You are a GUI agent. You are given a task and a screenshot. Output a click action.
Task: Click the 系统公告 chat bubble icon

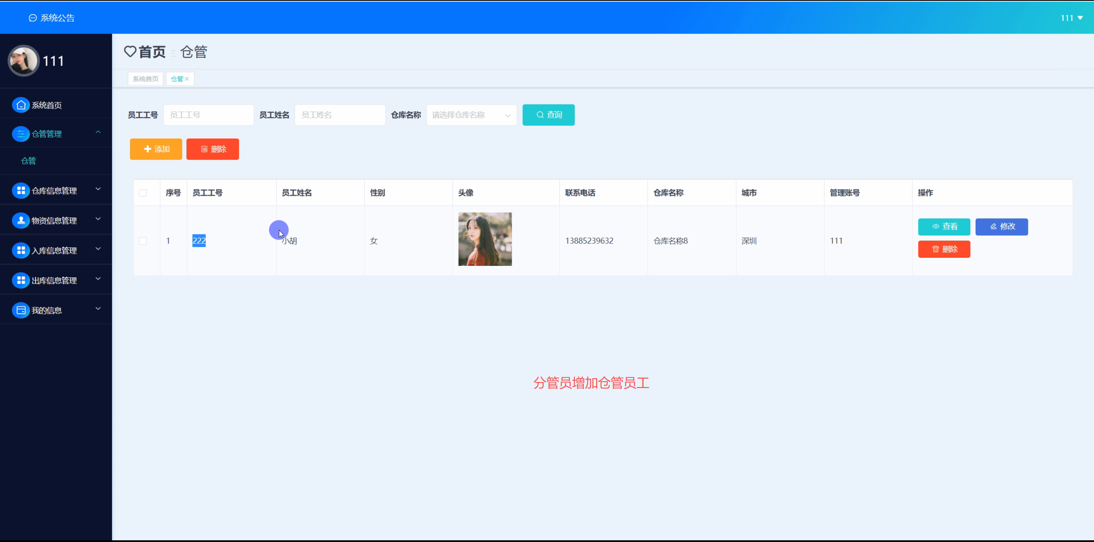33,18
